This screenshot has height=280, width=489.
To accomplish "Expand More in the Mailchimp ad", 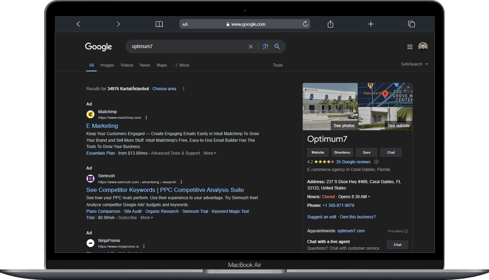I will 210,153.
